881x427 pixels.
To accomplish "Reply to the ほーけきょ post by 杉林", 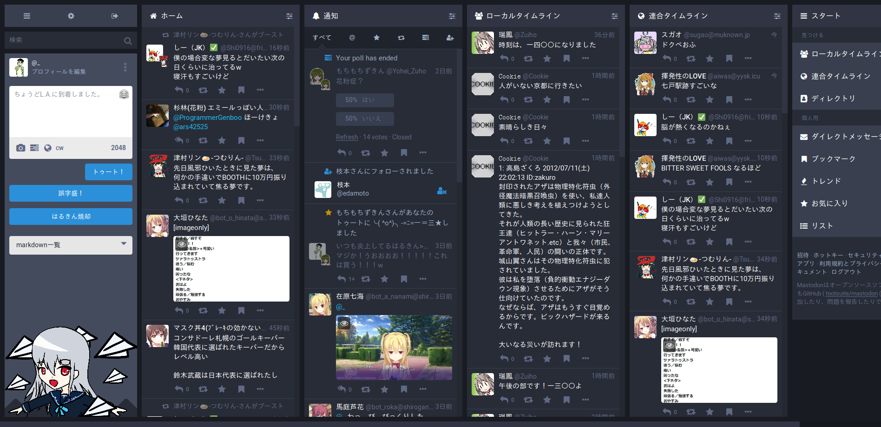I will [x=179, y=140].
